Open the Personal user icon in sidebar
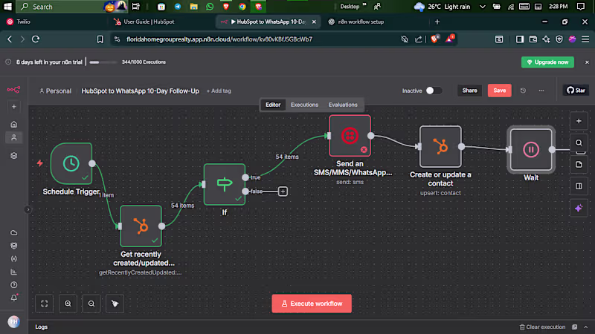The width and height of the screenshot is (595, 334). [13, 137]
